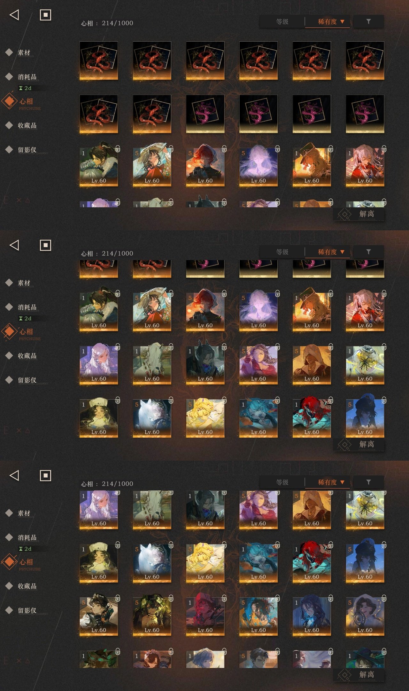This screenshot has width=409, height=691.
Task: Select the orange-and-blue Lv.60 psychube card
Action: click(259, 616)
